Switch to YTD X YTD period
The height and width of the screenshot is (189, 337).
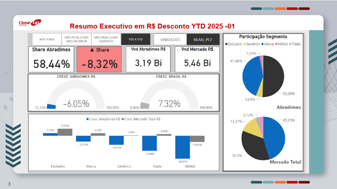(136, 39)
